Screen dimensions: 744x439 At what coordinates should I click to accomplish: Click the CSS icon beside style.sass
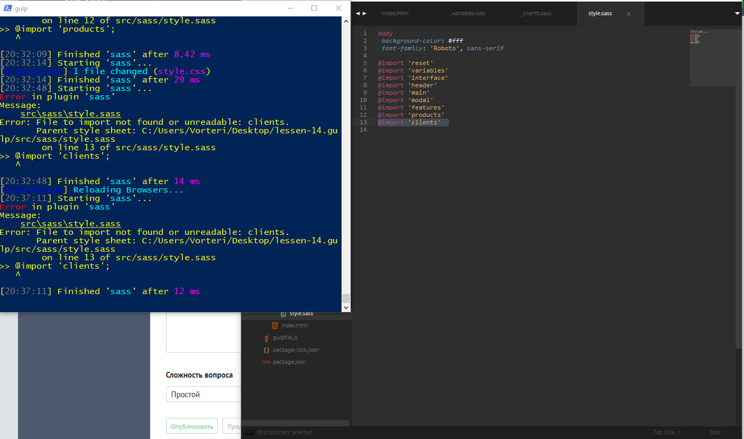(283, 314)
